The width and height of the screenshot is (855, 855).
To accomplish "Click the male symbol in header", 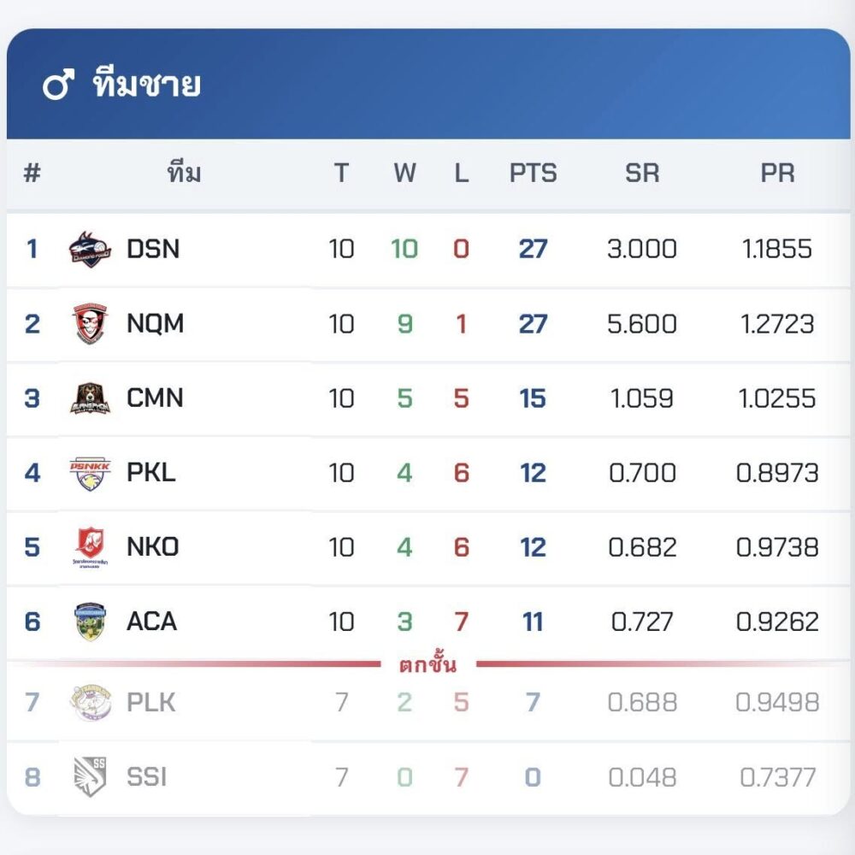I will point(58,85).
